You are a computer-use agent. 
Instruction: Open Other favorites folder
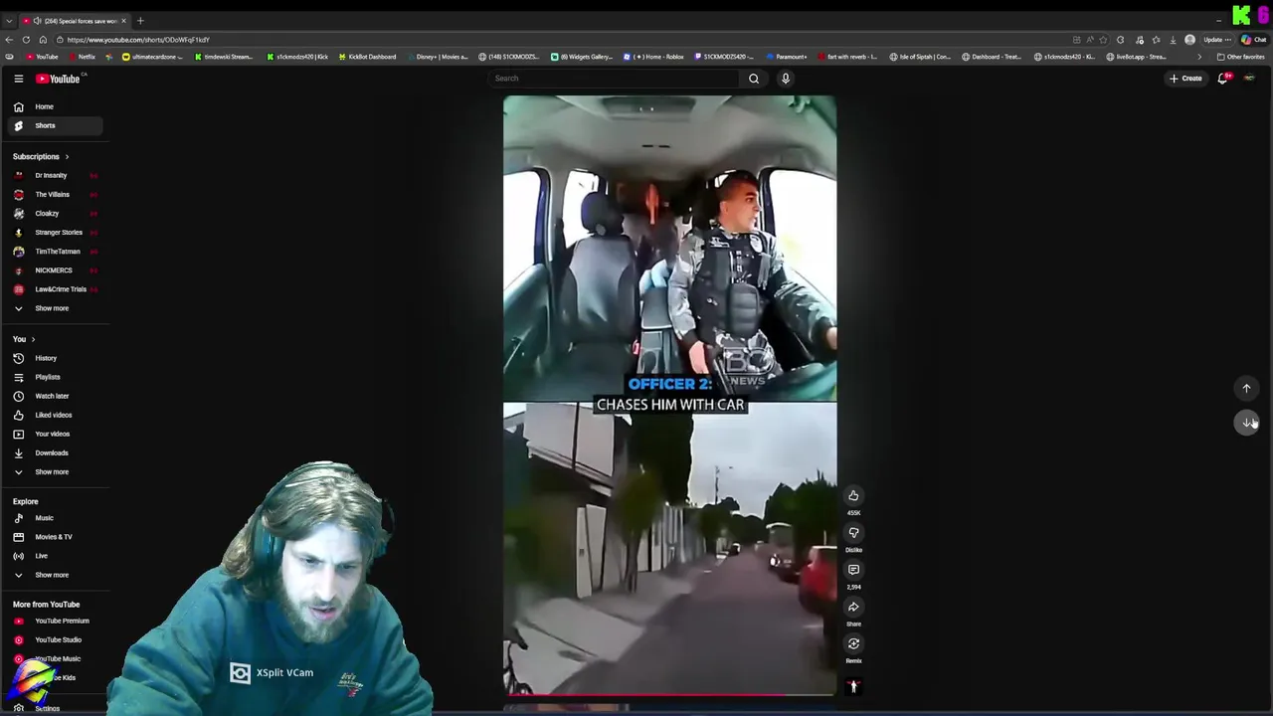1240,57
